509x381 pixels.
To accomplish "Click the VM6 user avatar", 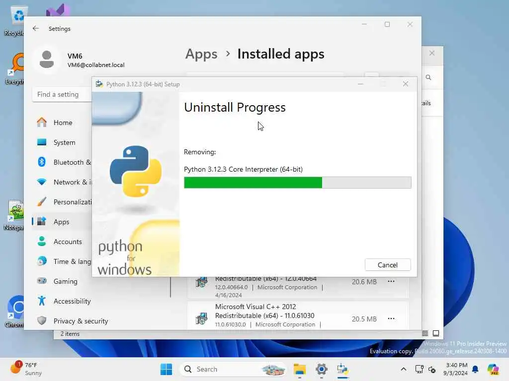I will pyautogui.click(x=46, y=60).
